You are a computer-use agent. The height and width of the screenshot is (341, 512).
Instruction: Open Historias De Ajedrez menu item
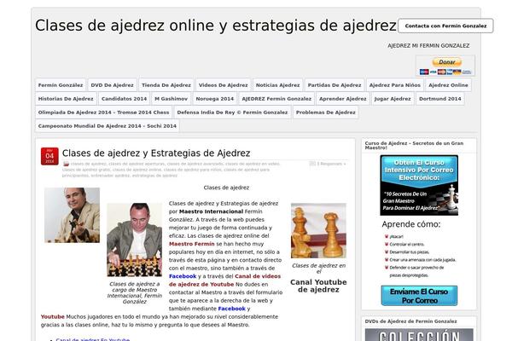pos(66,99)
